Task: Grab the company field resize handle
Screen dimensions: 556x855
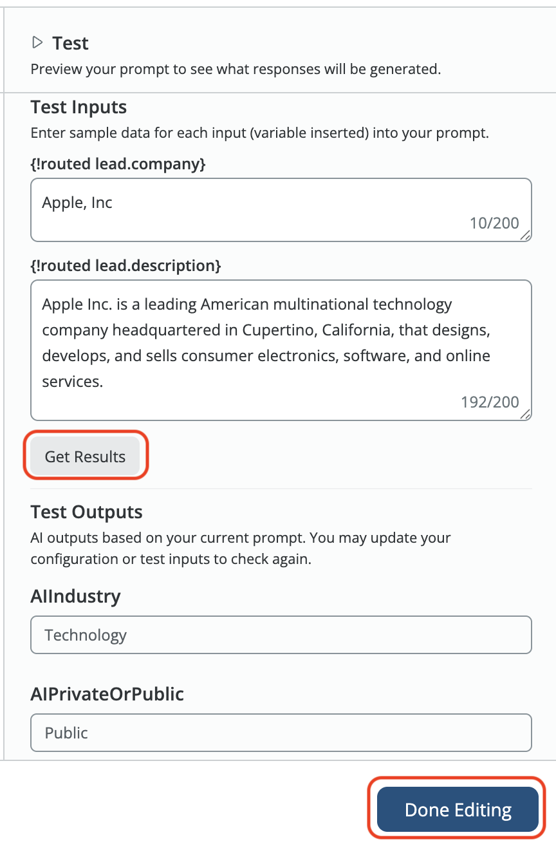Action: (x=526, y=236)
